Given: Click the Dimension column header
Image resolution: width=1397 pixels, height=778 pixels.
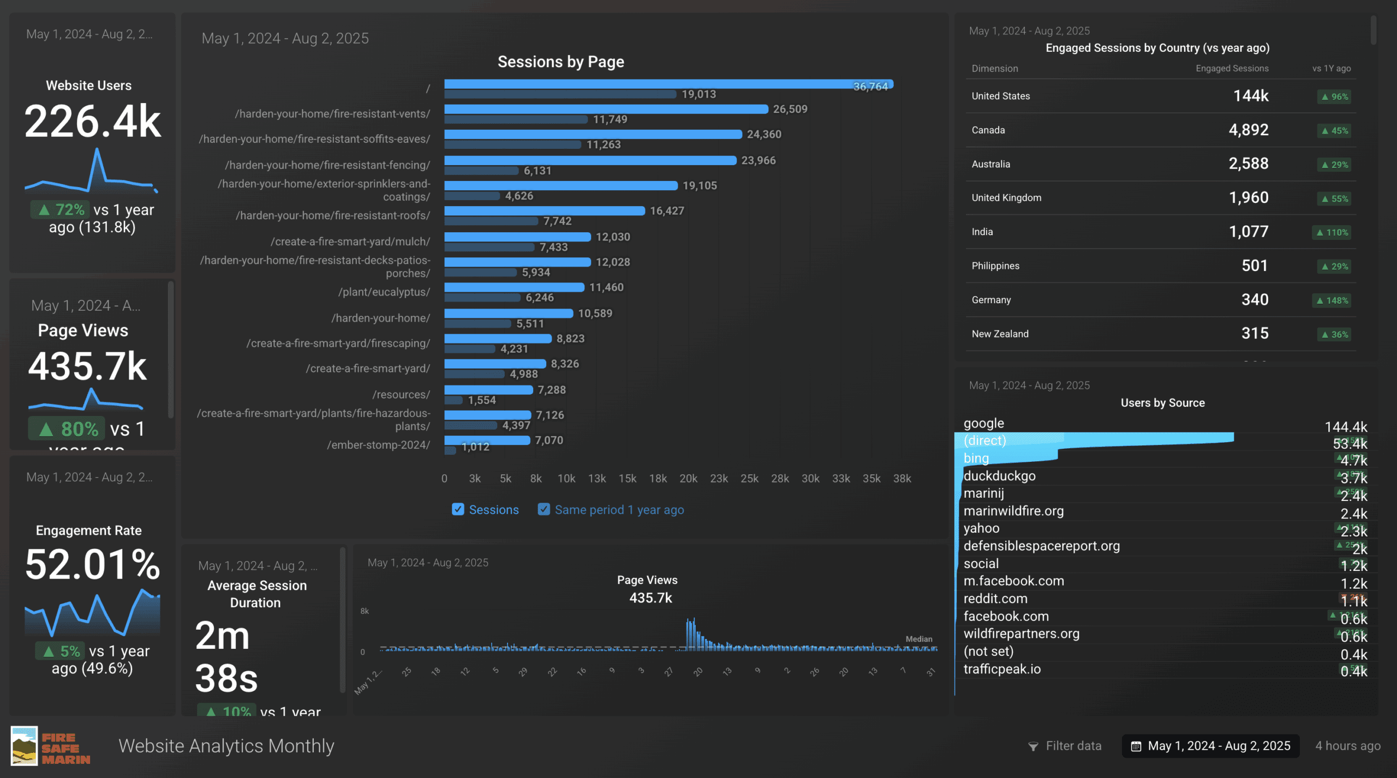Looking at the screenshot, I should tap(994, 68).
